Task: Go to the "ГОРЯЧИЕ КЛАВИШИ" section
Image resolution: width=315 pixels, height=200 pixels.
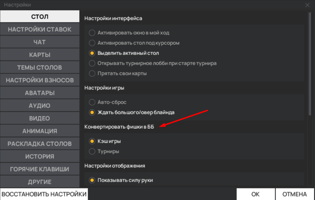Action: click(40, 169)
